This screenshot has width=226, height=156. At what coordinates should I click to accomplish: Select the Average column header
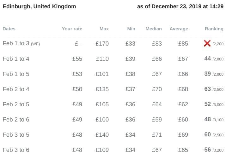click(x=179, y=29)
